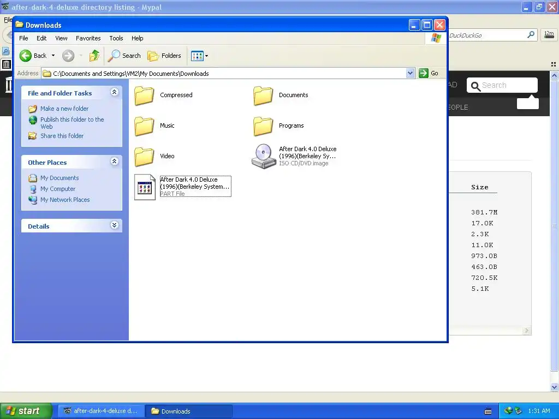The width and height of the screenshot is (559, 419).
Task: Open the Search pane in Explorer
Action: coord(124,56)
